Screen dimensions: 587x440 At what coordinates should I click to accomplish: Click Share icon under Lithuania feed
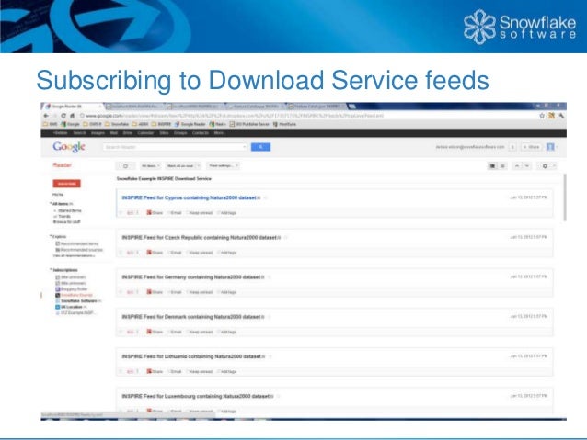pos(149,371)
